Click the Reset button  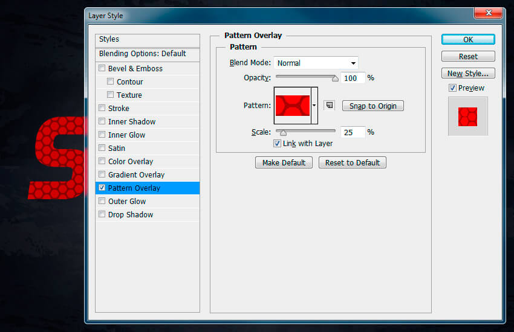pyautogui.click(x=468, y=56)
